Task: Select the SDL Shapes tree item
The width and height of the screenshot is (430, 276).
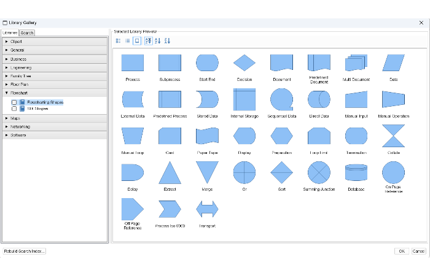Action: (37, 109)
